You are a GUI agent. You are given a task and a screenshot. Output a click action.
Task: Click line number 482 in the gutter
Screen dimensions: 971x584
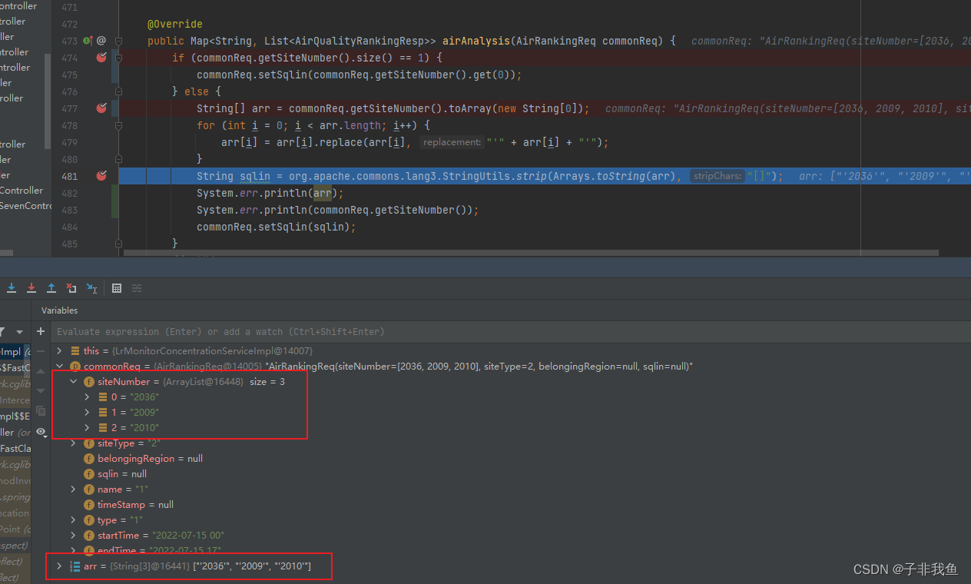[69, 193]
